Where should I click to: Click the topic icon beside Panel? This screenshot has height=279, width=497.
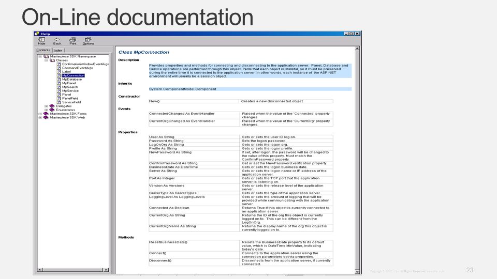[59, 94]
